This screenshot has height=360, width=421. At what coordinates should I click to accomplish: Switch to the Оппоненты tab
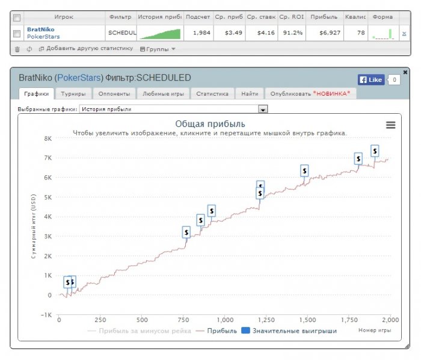click(x=114, y=94)
